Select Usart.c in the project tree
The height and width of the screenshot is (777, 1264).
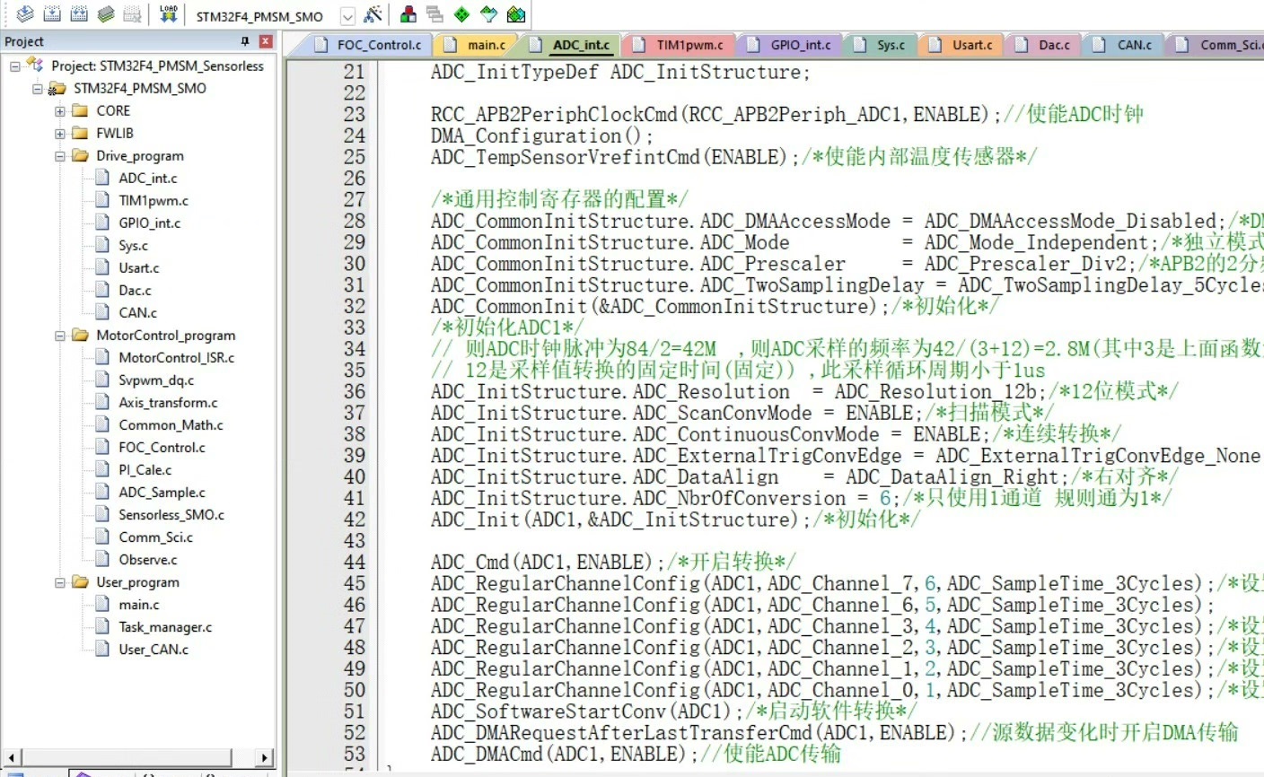point(139,267)
